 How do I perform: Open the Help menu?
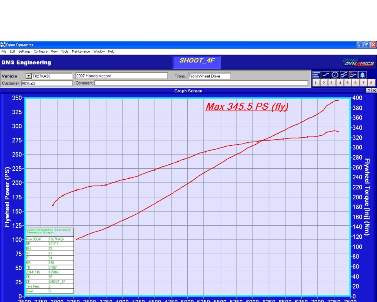coord(111,51)
